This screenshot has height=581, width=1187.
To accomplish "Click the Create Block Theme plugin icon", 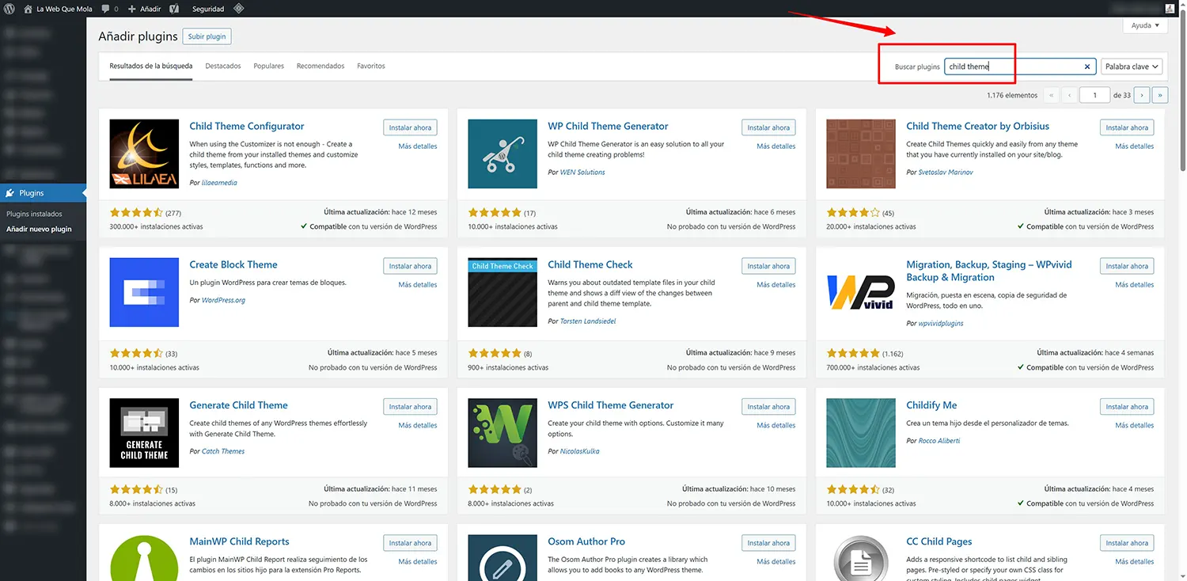I will coord(144,292).
